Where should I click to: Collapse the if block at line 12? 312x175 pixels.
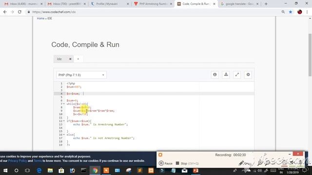pyautogui.click(x=64, y=121)
